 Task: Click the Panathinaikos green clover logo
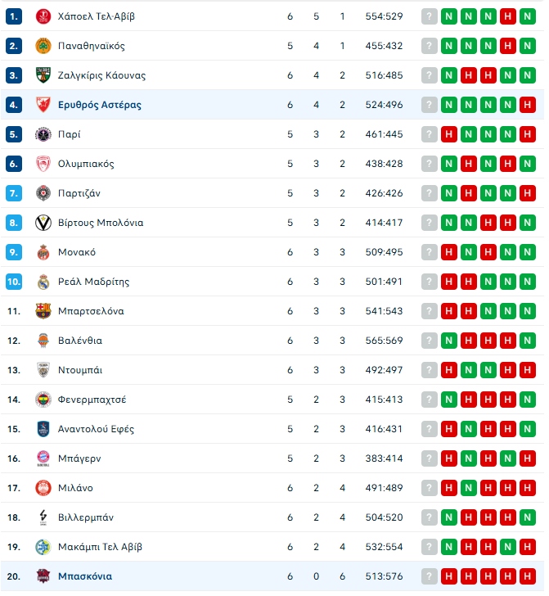[43, 46]
